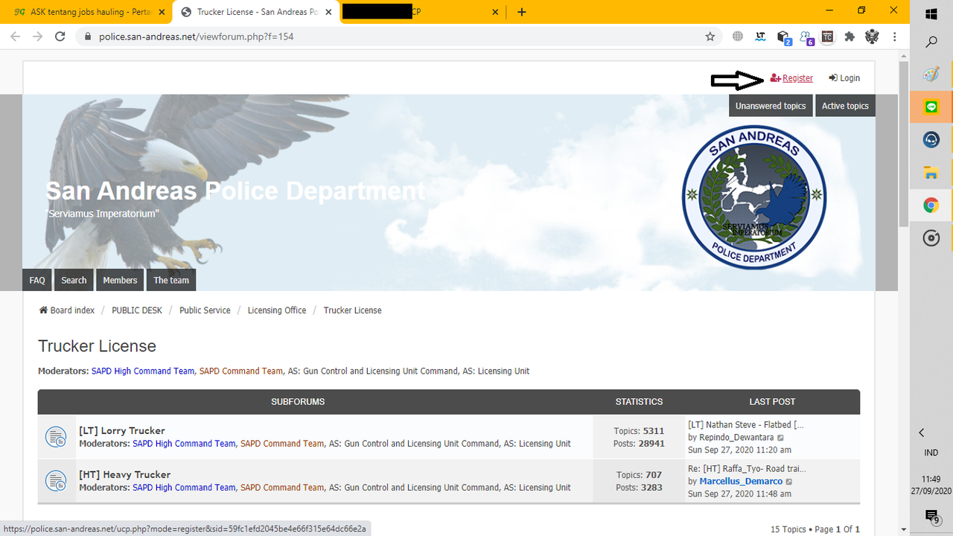953x536 pixels.
Task: View Unanswered topics
Action: [771, 106]
